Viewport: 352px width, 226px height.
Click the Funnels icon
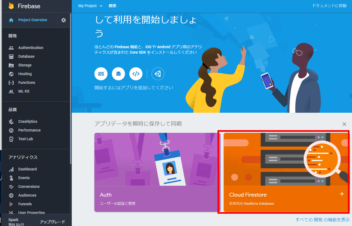coord(11,204)
